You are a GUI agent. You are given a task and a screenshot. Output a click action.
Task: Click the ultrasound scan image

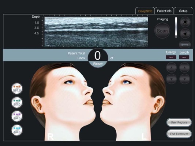coord(96,32)
